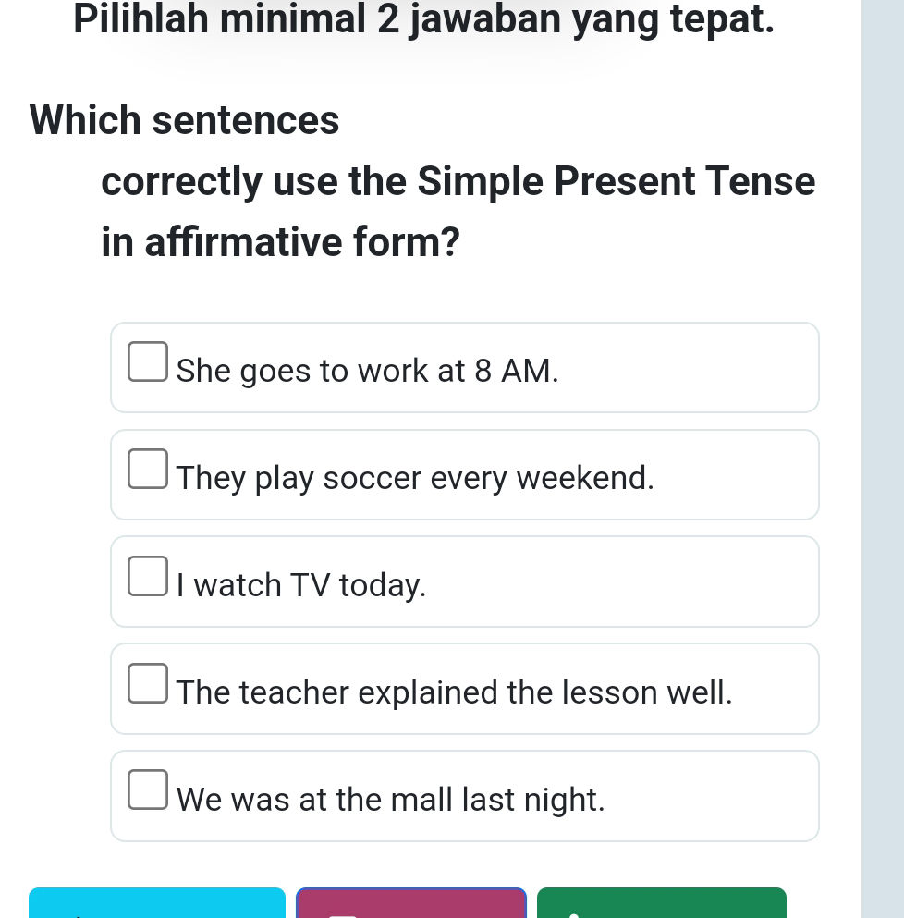904x918 pixels.
Task: Click the gray sidebar on the right edge
Action: (883, 459)
